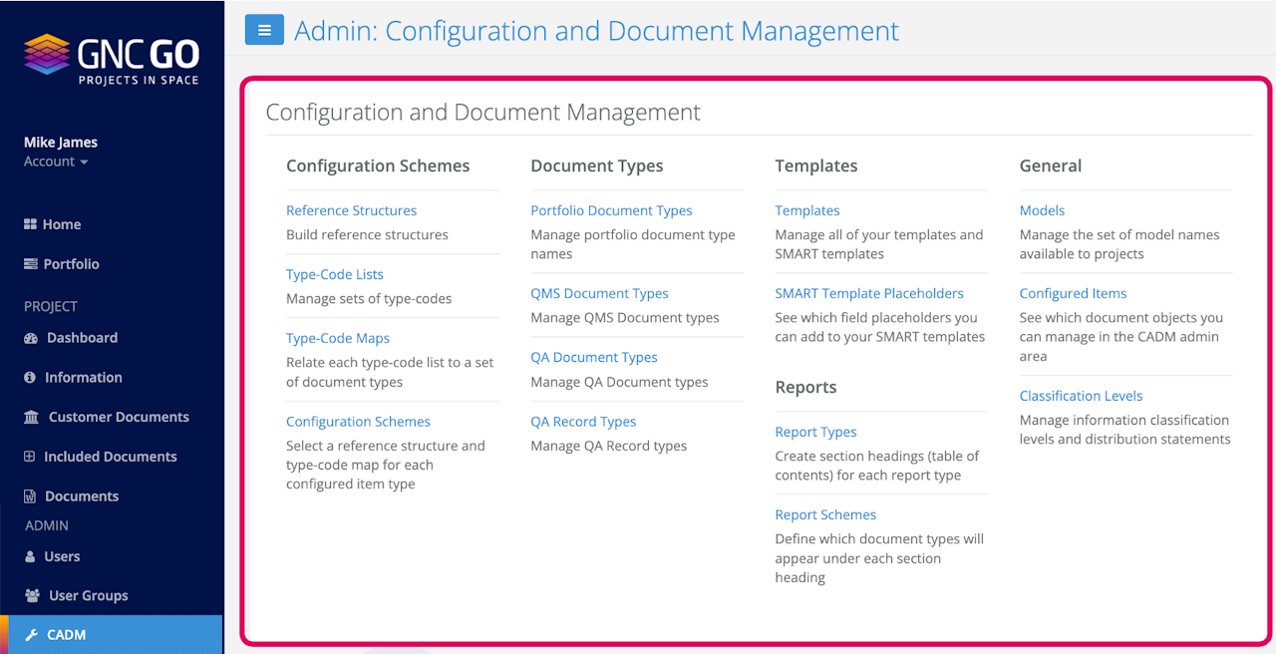Click the User Groups people icon
Viewport: 1276px width, 654px height.
[x=32, y=596]
